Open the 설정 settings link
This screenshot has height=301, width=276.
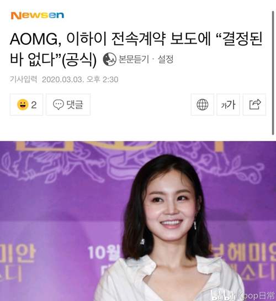click(166, 59)
